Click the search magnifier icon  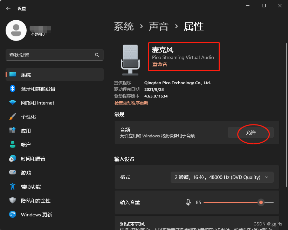[97, 55]
